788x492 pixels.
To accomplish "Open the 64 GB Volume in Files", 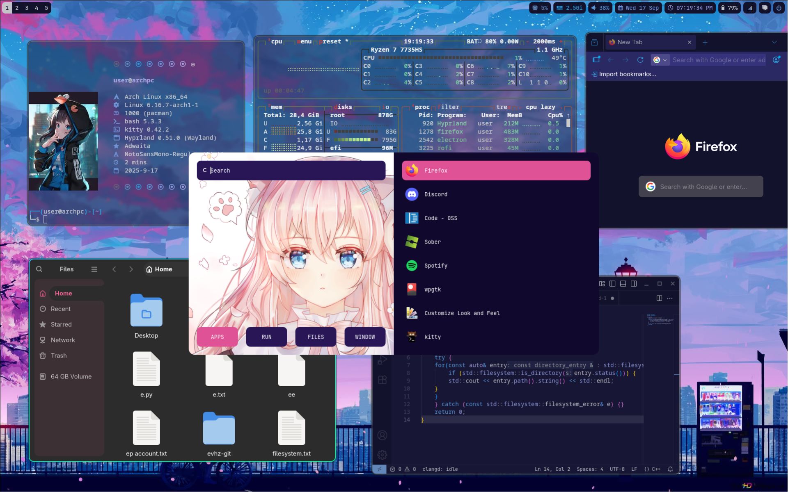I will (x=69, y=377).
